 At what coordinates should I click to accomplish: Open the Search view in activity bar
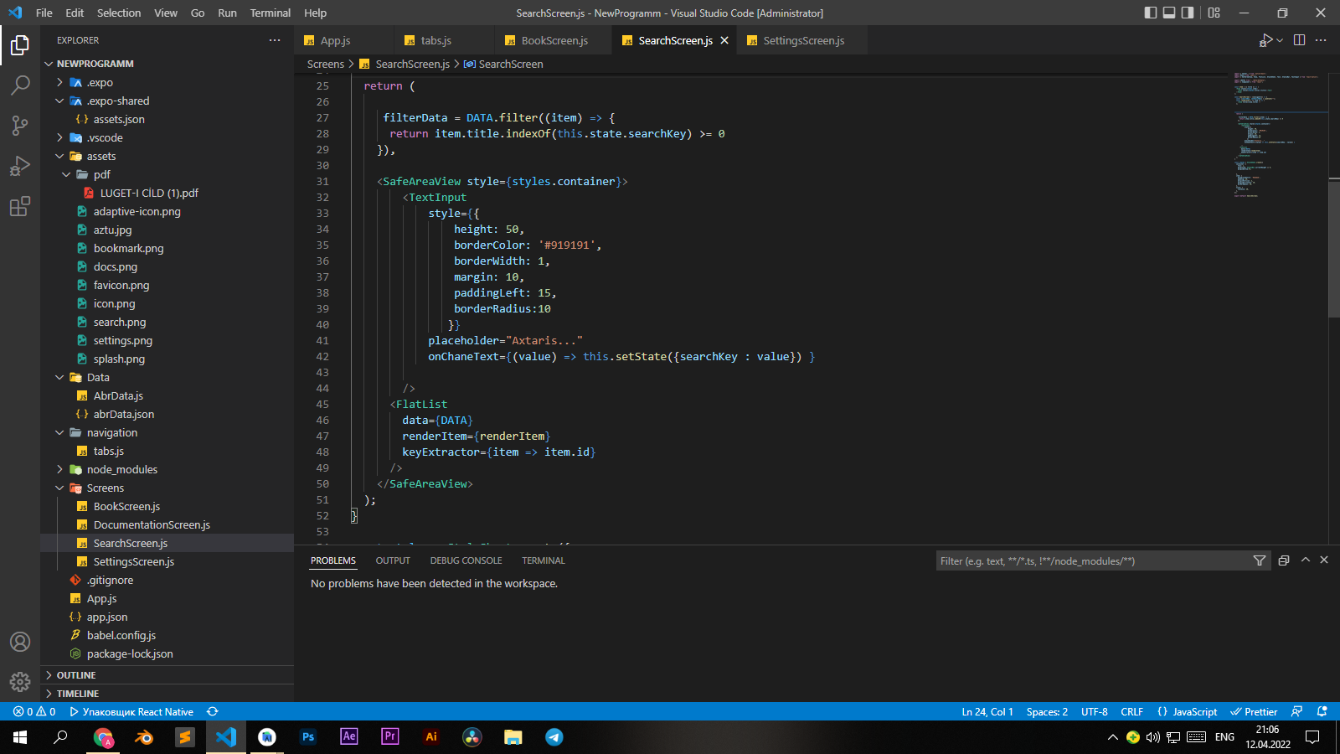(20, 85)
